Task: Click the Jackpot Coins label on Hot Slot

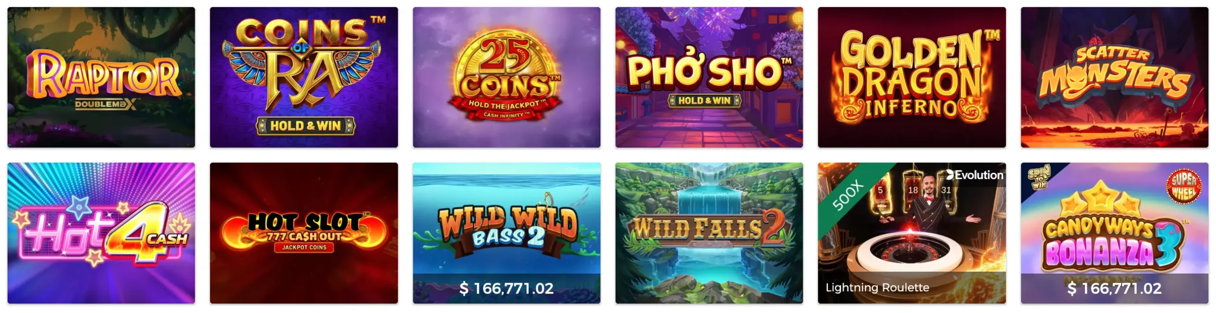Action: coord(304,247)
